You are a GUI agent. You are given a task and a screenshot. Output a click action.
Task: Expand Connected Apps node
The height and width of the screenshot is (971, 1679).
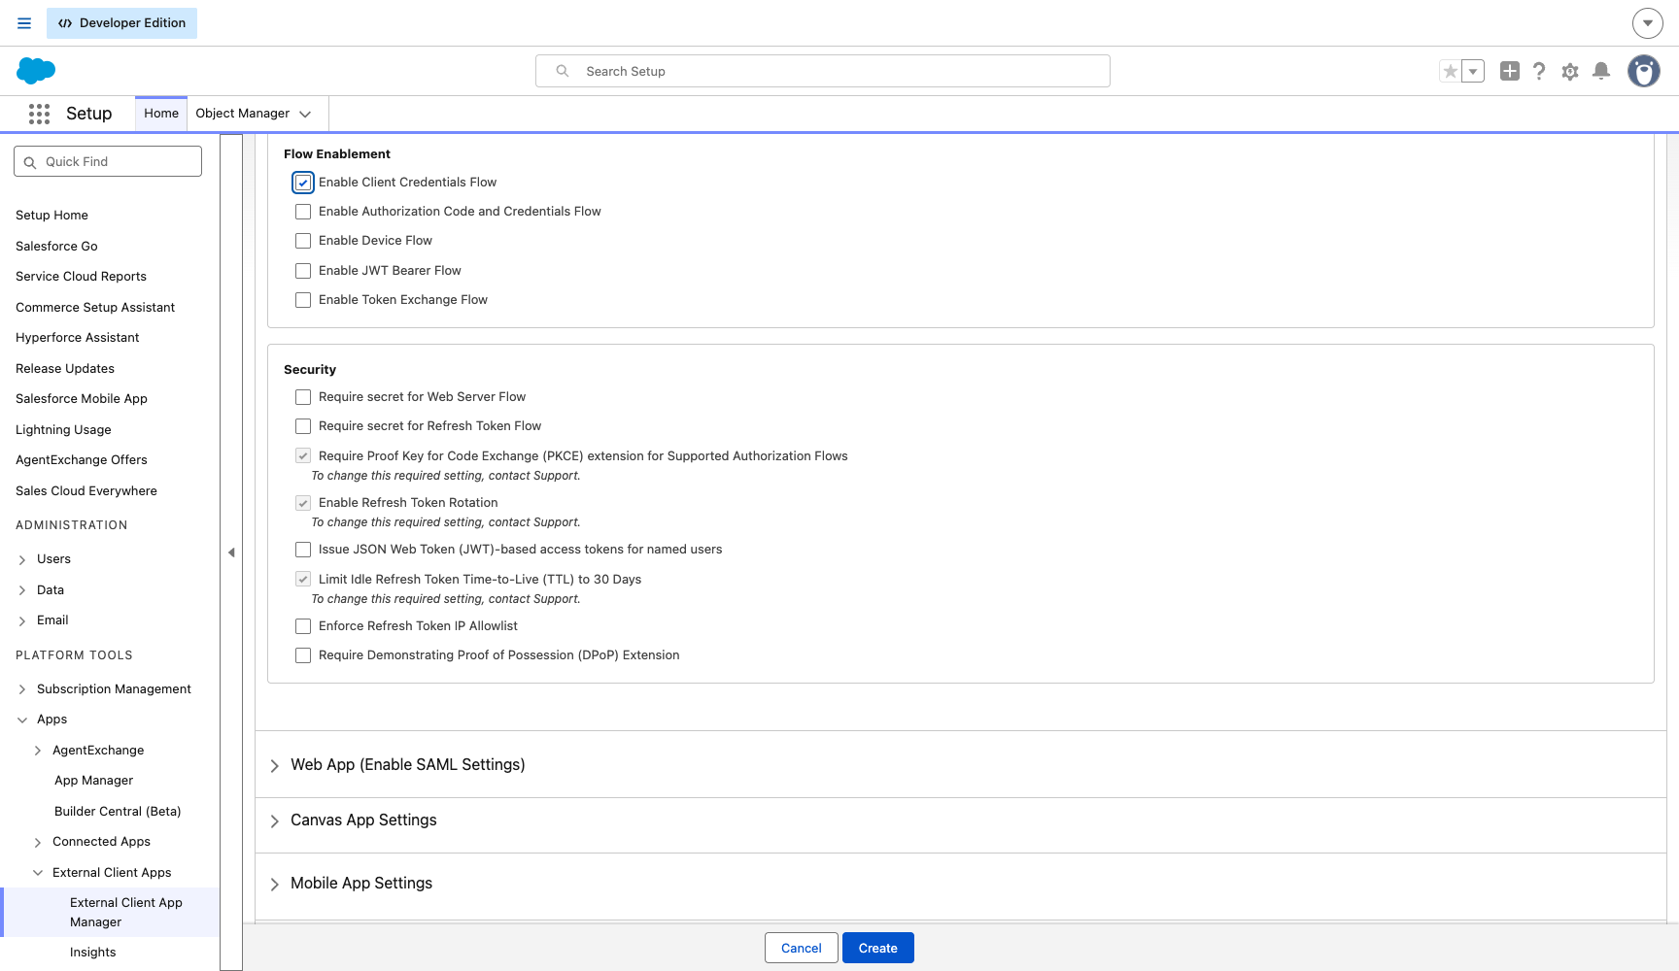point(38,842)
